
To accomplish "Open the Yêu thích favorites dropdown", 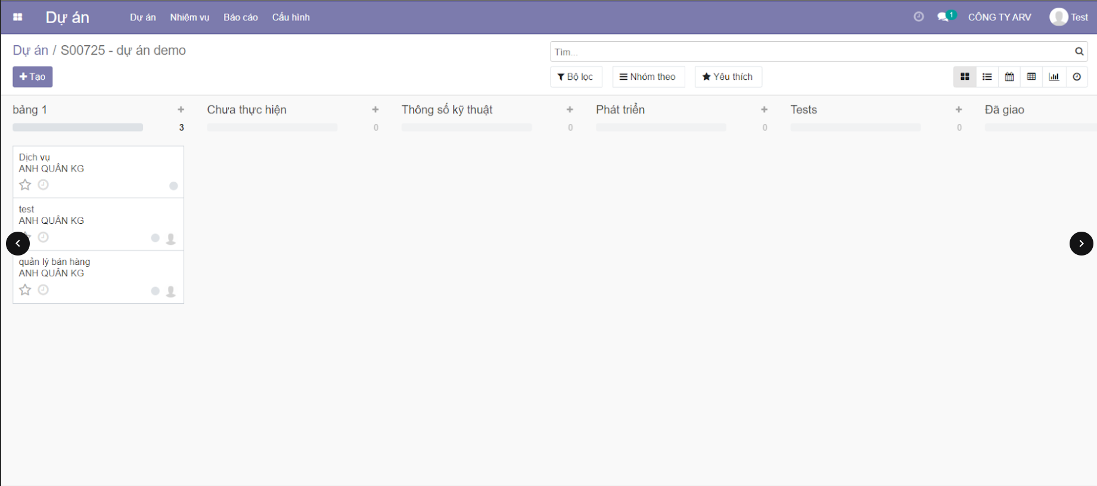I will coord(728,77).
